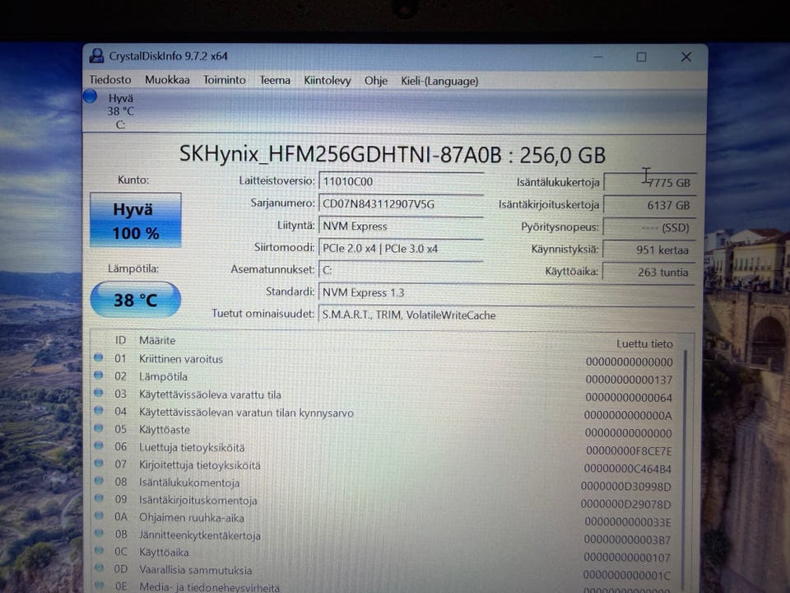Click the Isäntälukukertoja value 7775 GB

[649, 183]
